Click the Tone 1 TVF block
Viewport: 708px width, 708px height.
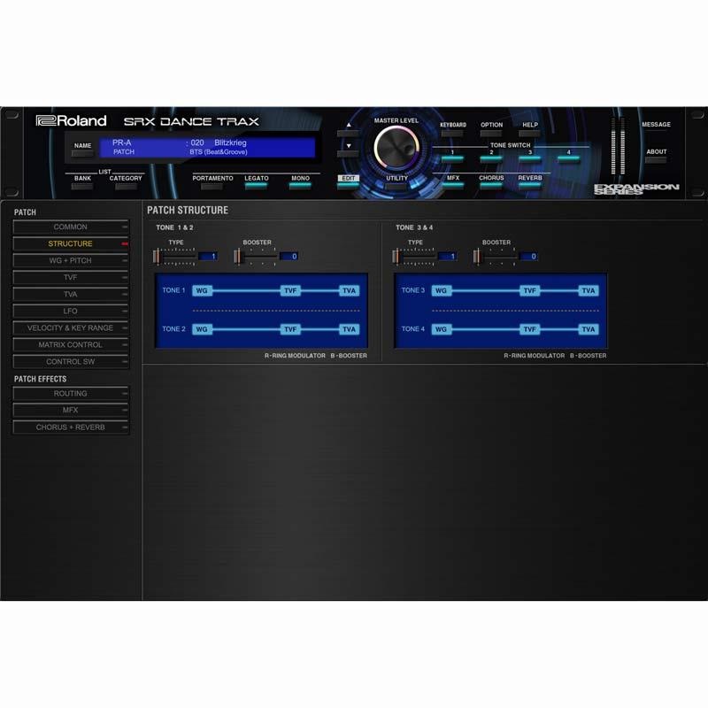coord(290,291)
